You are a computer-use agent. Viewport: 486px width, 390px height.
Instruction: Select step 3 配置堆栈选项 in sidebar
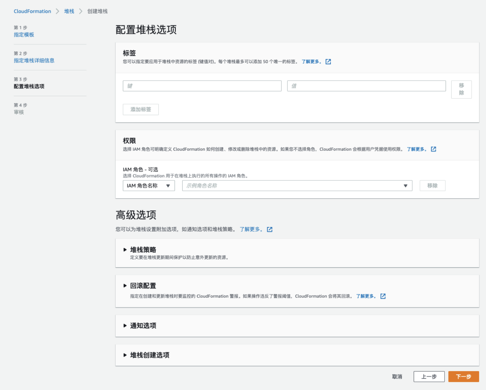tap(29, 86)
